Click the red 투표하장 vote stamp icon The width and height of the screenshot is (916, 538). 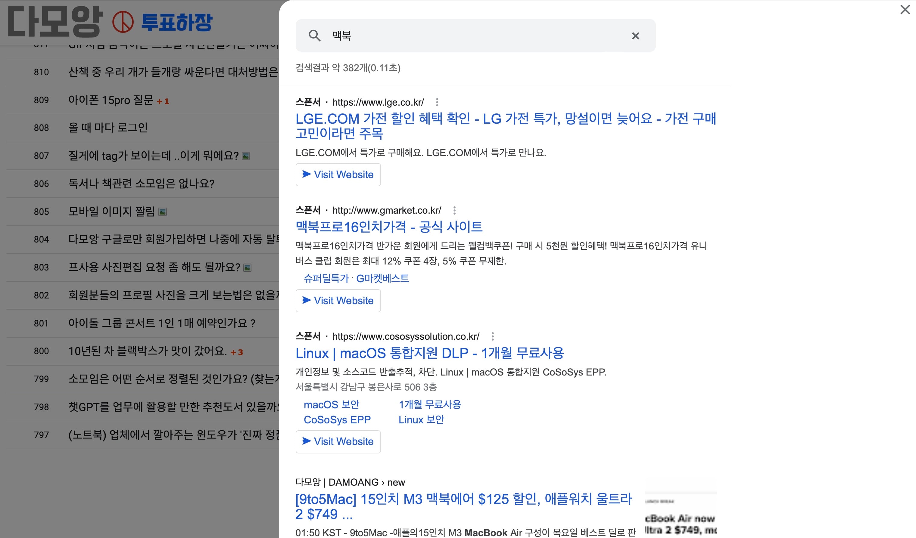(123, 22)
